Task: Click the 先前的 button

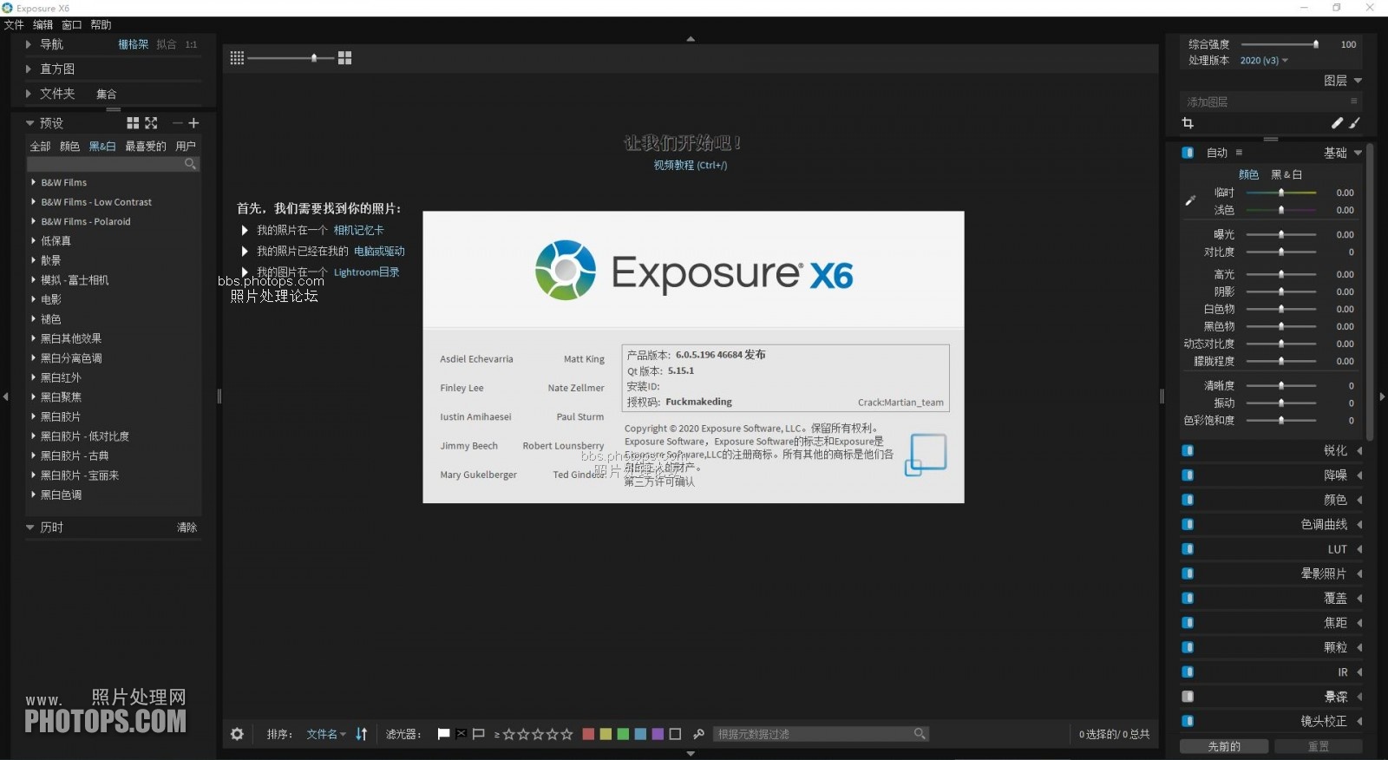Action: [1224, 746]
